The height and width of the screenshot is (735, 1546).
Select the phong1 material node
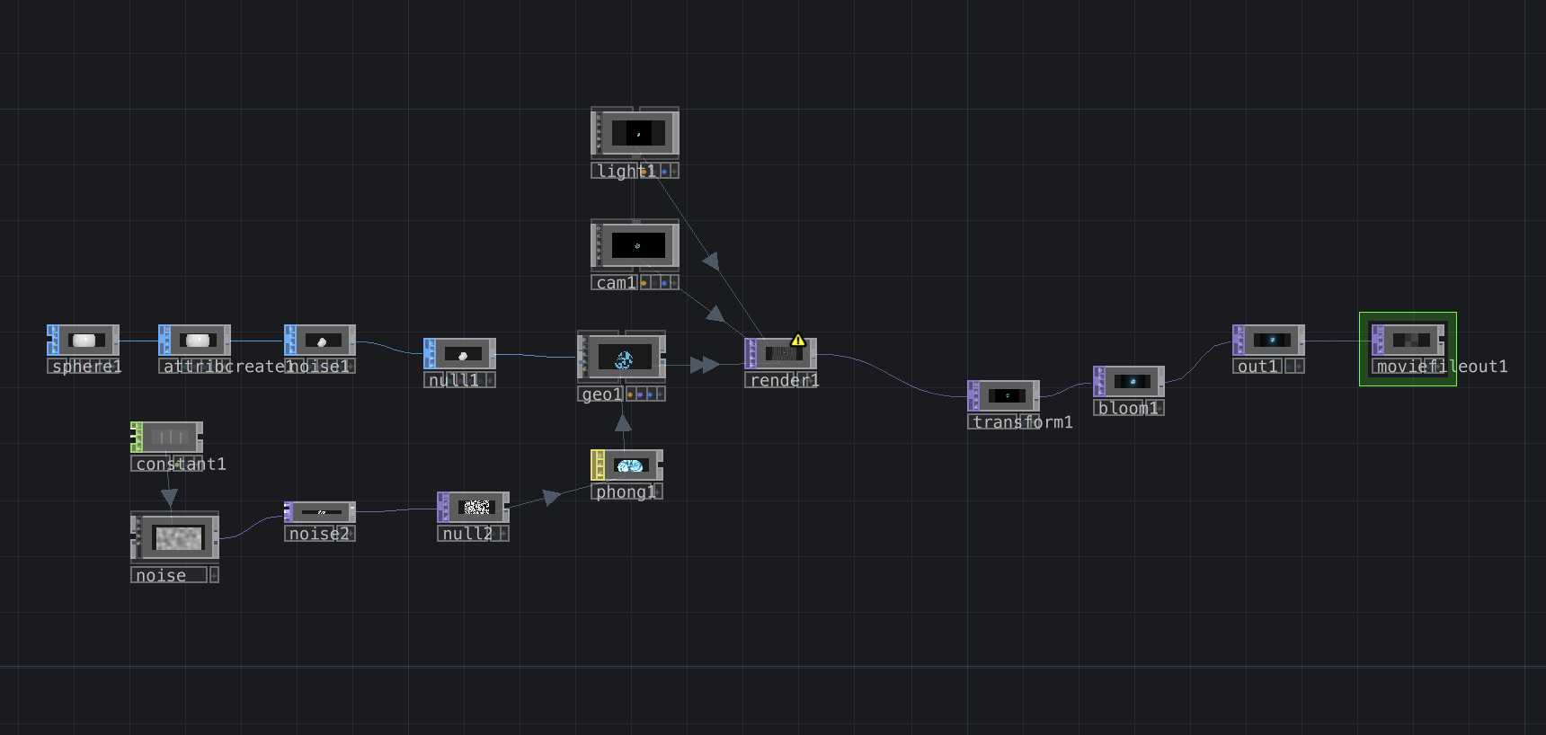[629, 465]
